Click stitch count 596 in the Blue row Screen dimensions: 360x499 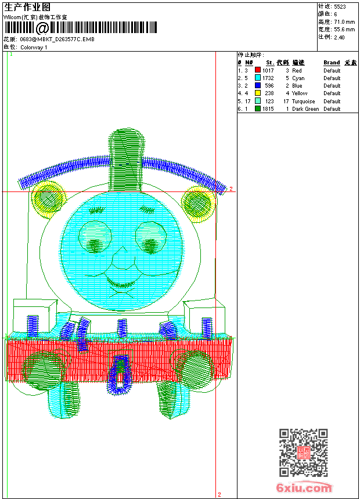point(269,86)
